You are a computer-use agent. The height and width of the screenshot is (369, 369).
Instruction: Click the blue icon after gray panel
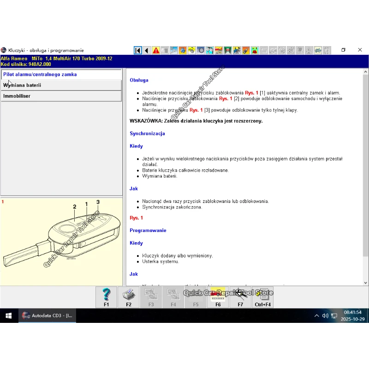point(174,50)
